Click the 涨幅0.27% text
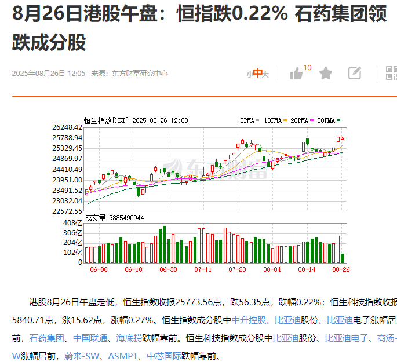This screenshot has height=362, width=397. (132, 320)
